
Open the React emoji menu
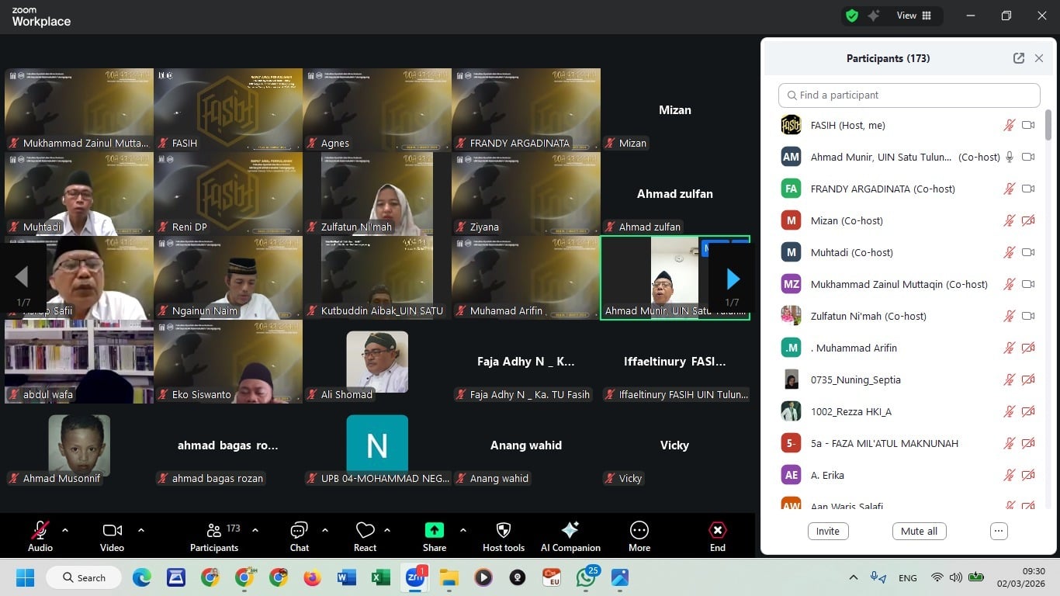click(x=365, y=536)
